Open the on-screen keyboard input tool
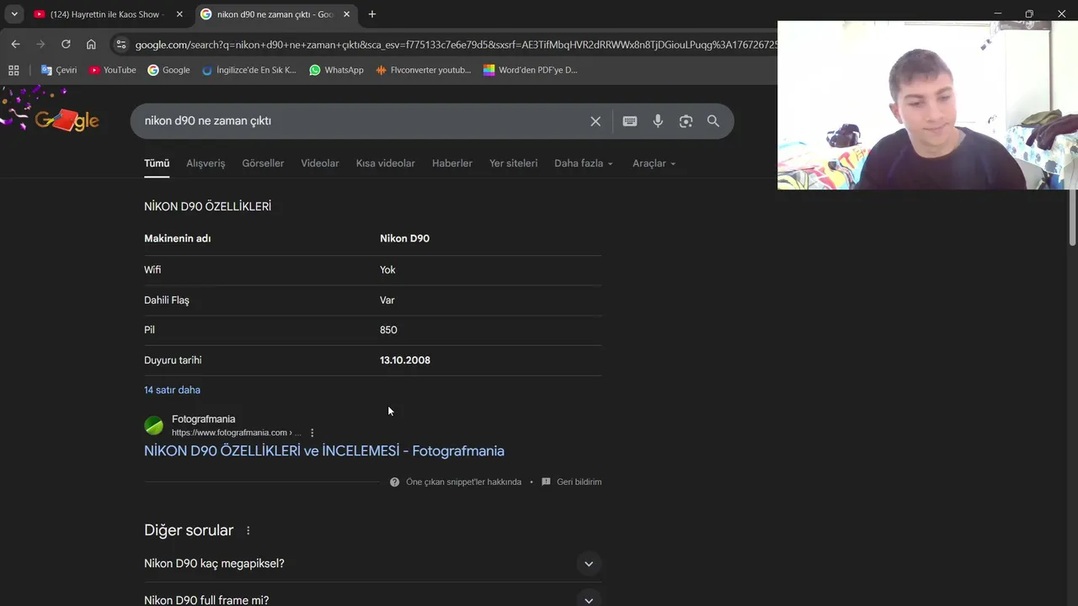Image resolution: width=1078 pixels, height=606 pixels. 630,121
